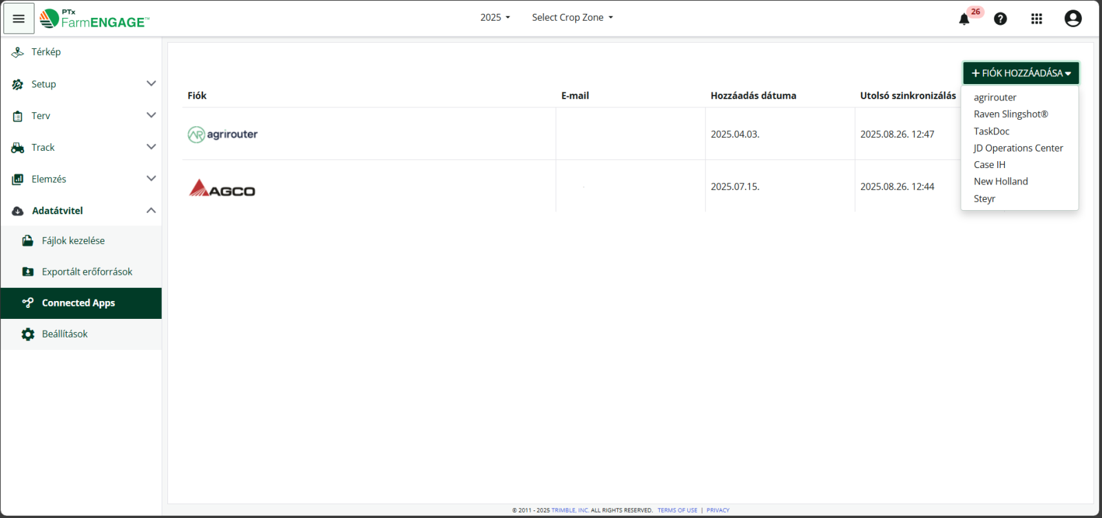Viewport: 1102px width, 518px height.
Task: Click the Fájlok kezelése folder icon
Action: point(28,240)
